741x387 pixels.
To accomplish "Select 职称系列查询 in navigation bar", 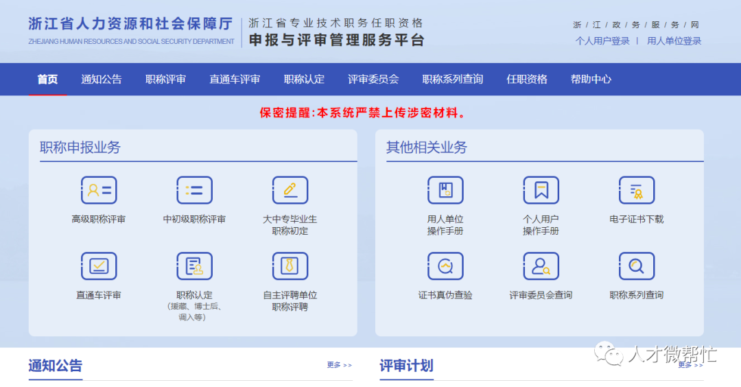I will (x=453, y=80).
